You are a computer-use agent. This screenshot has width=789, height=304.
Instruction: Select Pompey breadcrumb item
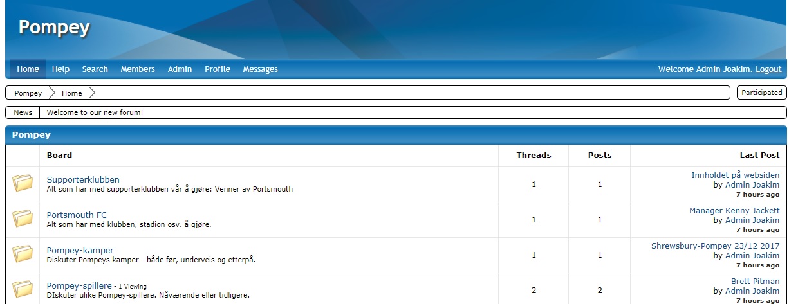click(28, 93)
